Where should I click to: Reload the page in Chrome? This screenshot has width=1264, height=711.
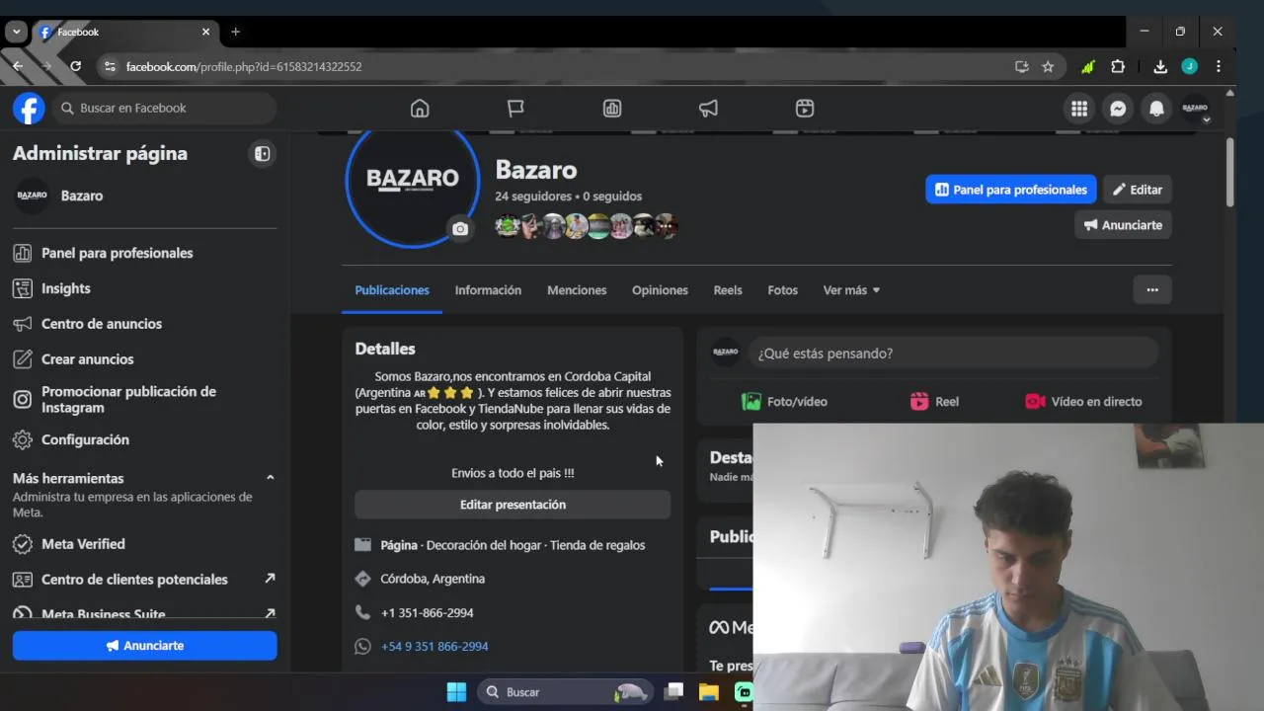click(x=75, y=66)
